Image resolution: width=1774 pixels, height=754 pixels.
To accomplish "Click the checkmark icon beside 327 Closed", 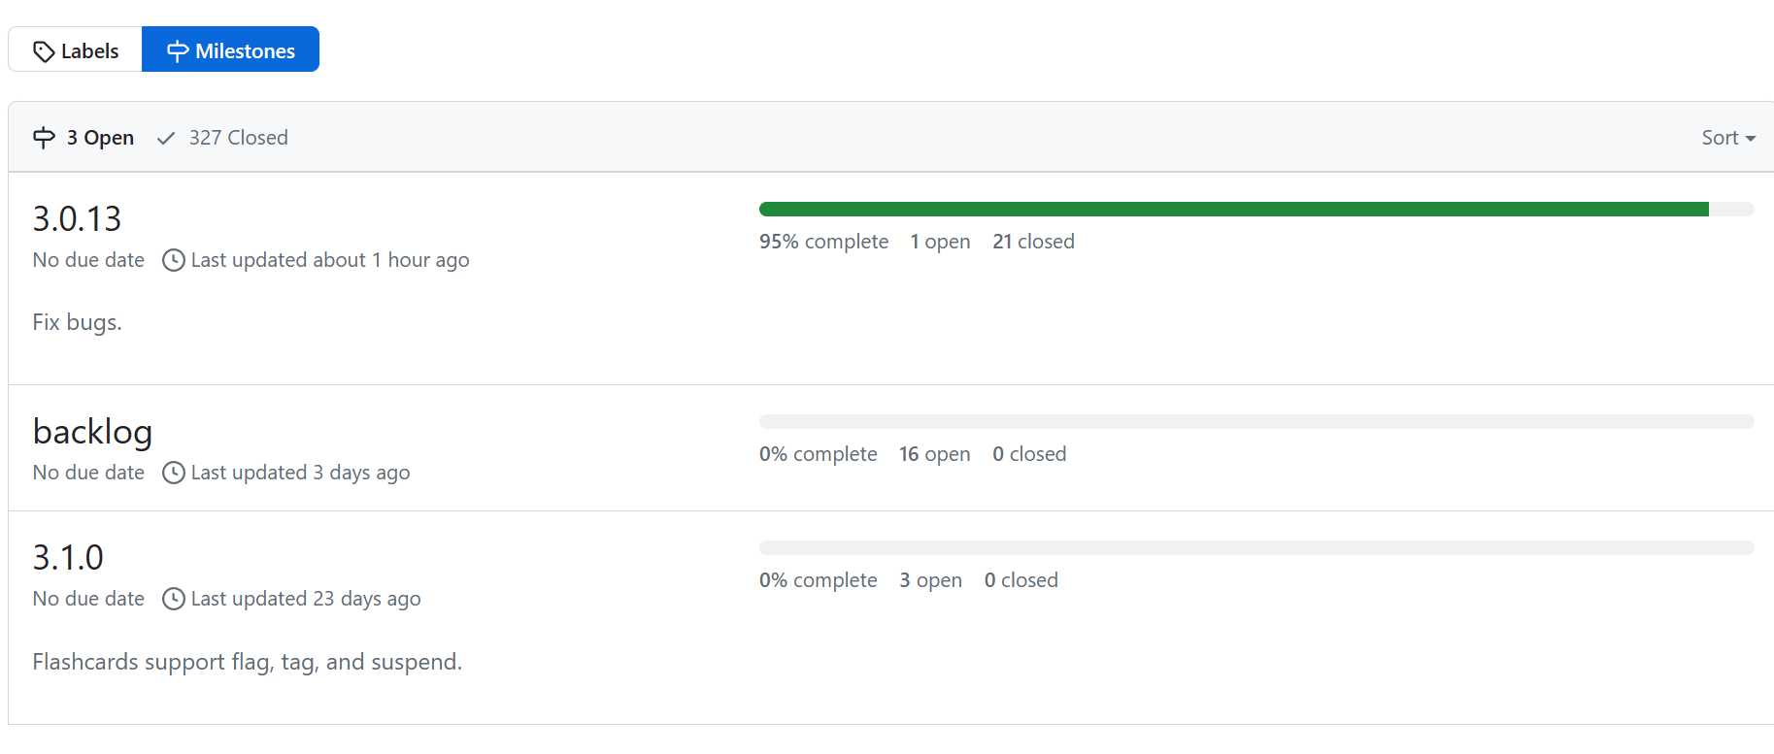I will pos(166,138).
